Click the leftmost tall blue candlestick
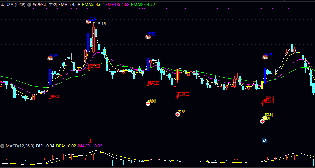Viewport: 315px width, 168px height. 50,77
